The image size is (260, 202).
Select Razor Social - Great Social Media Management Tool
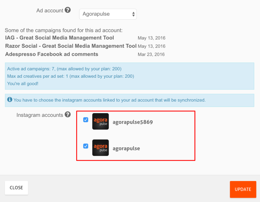[x=71, y=46]
